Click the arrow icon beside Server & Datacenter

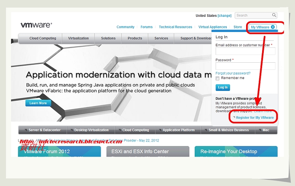click(x=26, y=130)
